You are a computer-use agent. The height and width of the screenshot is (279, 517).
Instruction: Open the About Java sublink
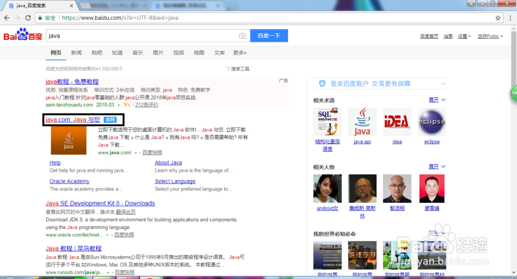tap(168, 163)
